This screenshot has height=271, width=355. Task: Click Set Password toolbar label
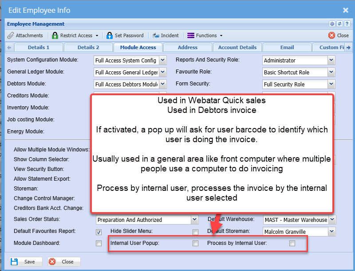pyautogui.click(x=129, y=35)
